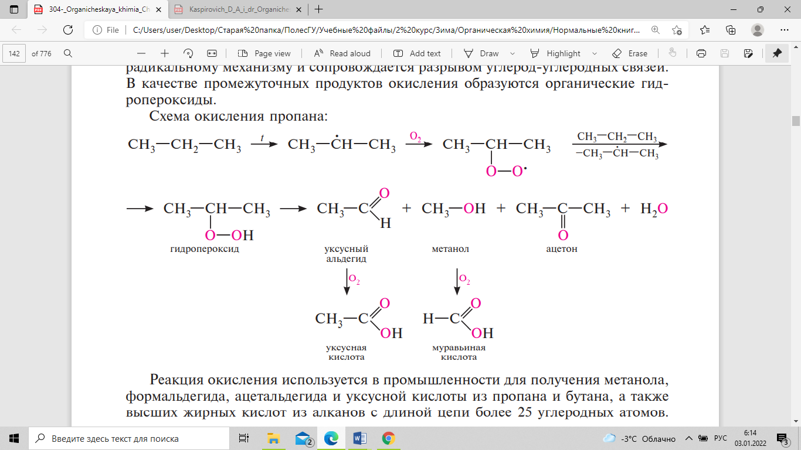This screenshot has width=801, height=450.
Task: Open a new browser tab
Action: coord(318,10)
